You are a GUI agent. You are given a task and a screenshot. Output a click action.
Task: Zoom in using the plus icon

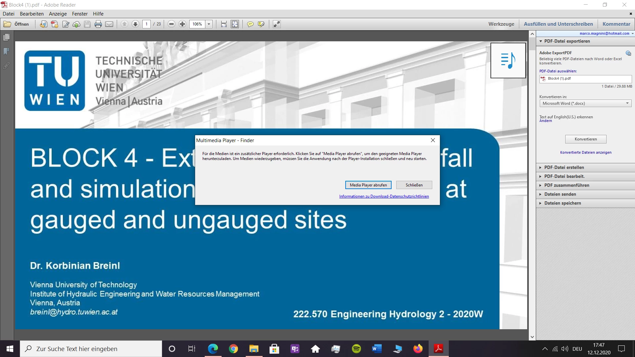182,24
